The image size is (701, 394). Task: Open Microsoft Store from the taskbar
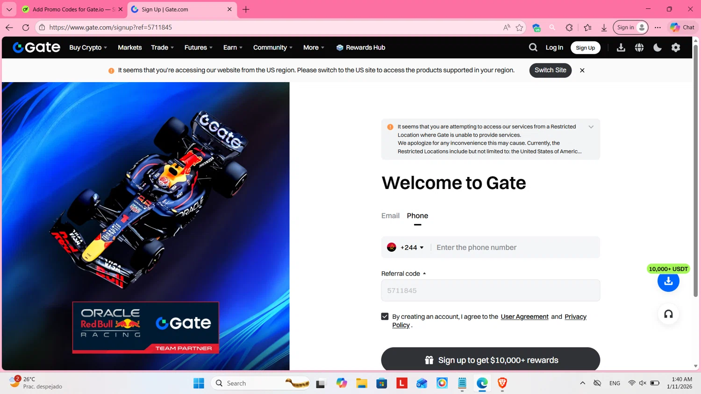click(x=382, y=383)
